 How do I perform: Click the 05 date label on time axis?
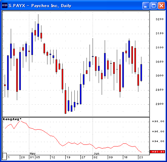coord(38,157)
